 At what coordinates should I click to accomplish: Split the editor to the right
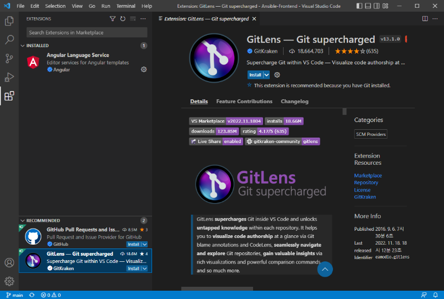click(425, 19)
